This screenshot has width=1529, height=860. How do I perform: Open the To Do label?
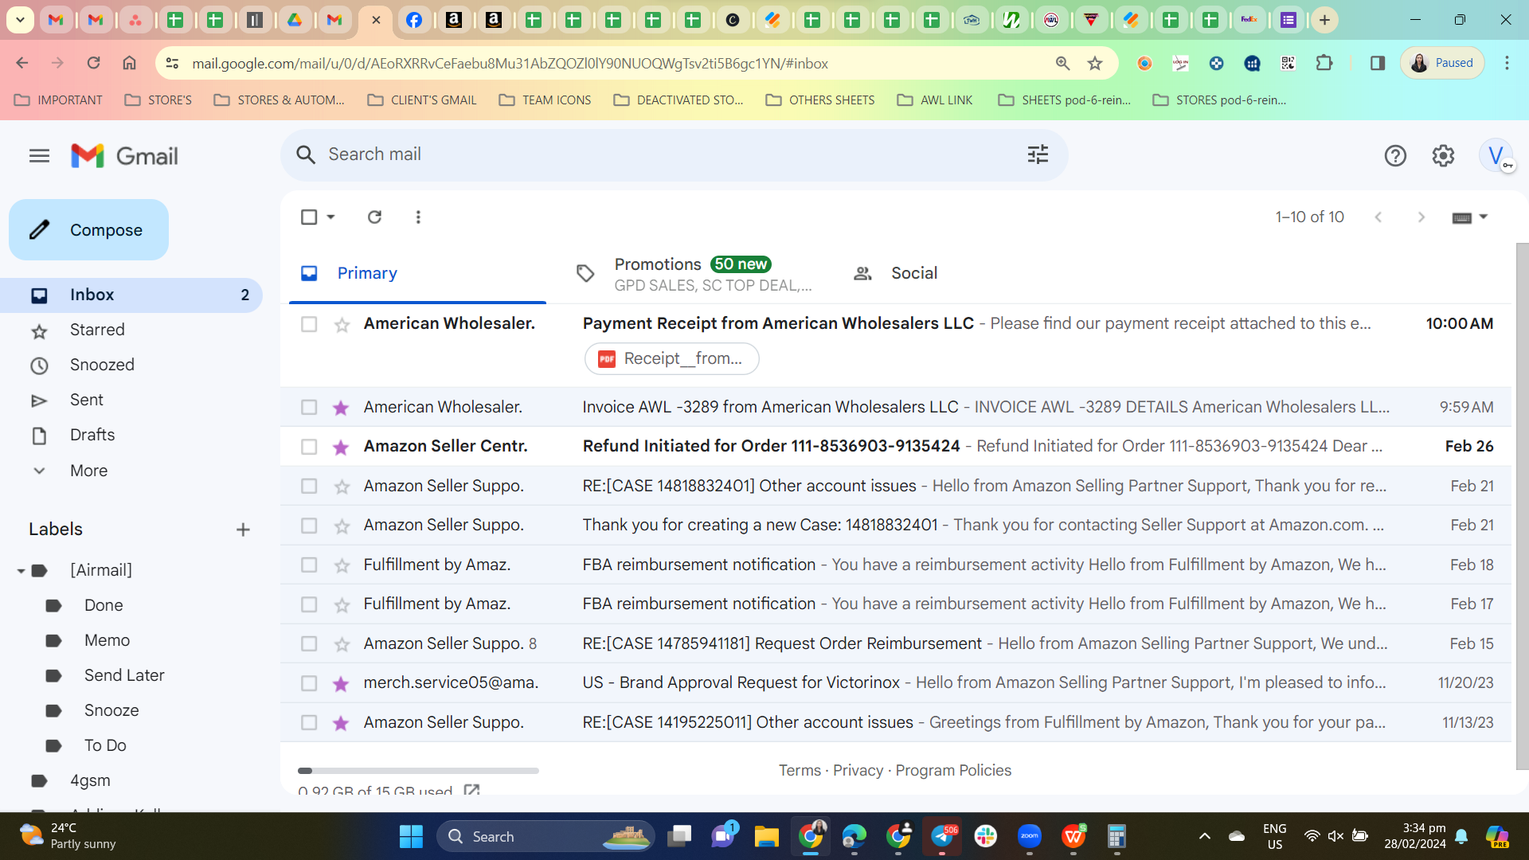(105, 746)
